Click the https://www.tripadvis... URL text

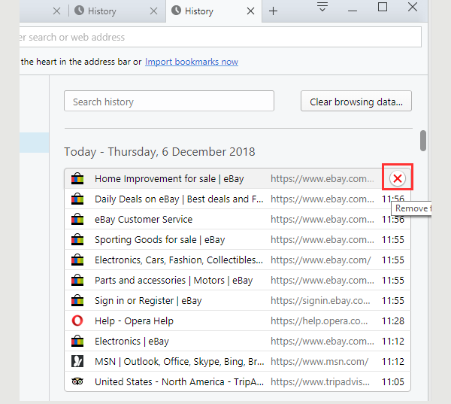pyautogui.click(x=320, y=382)
